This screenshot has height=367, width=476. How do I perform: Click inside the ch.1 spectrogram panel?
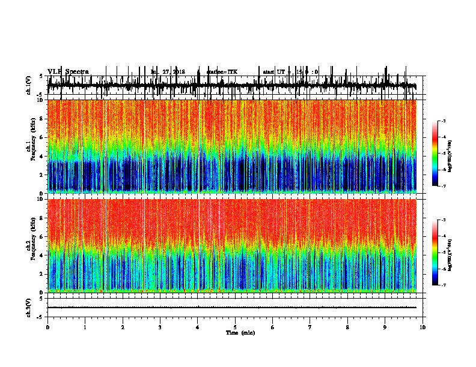[x=232, y=146]
